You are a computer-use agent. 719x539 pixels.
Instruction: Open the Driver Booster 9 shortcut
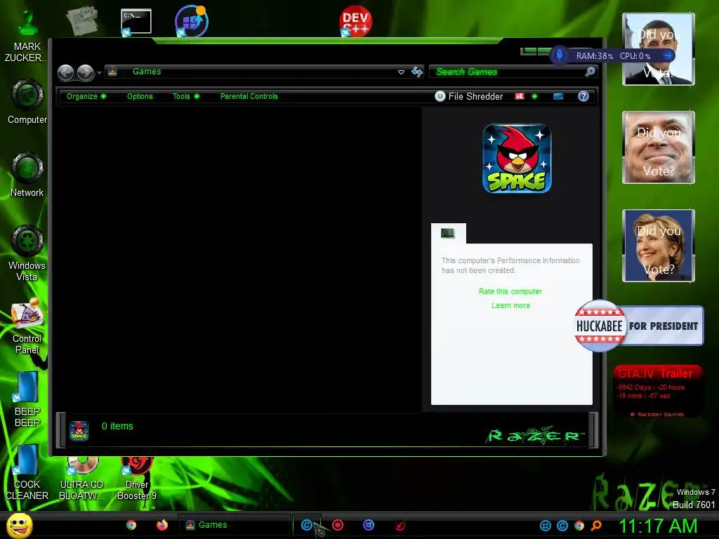point(137,478)
